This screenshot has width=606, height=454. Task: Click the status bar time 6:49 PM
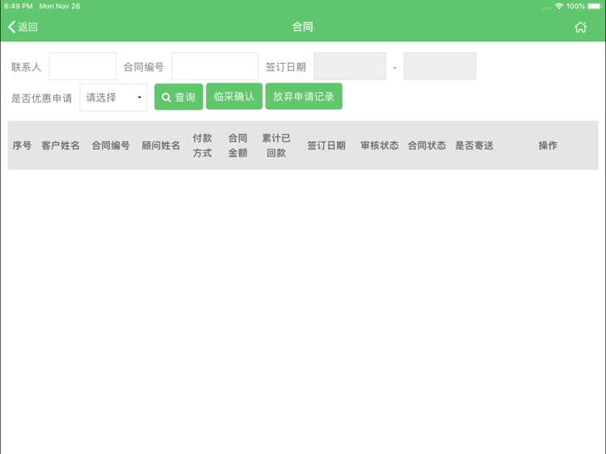tap(19, 6)
